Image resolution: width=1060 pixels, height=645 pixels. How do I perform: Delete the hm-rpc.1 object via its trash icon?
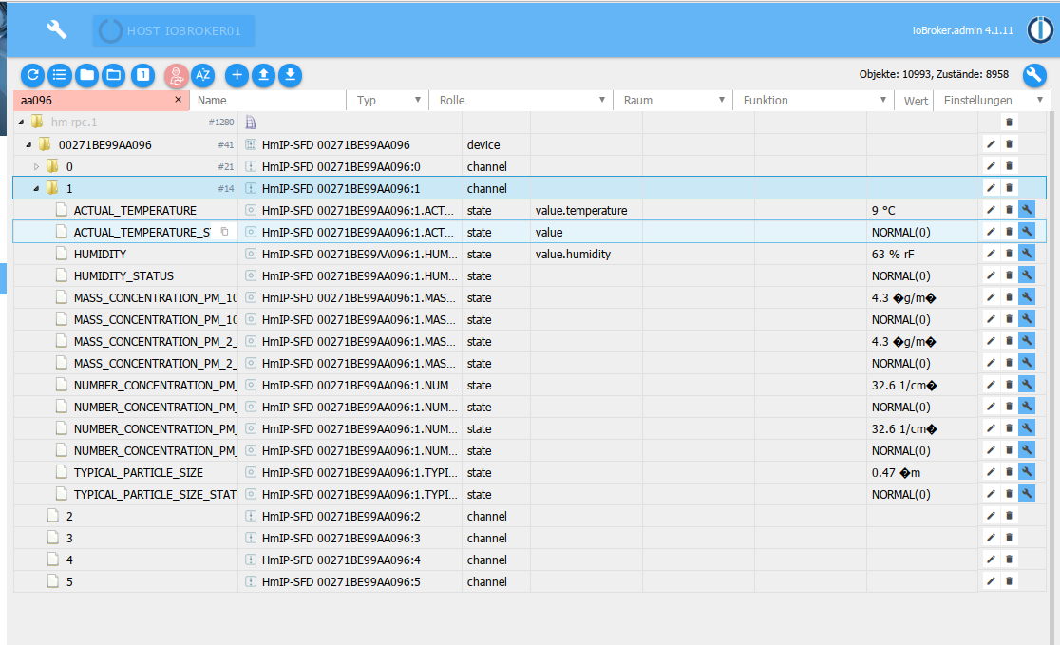(1009, 122)
